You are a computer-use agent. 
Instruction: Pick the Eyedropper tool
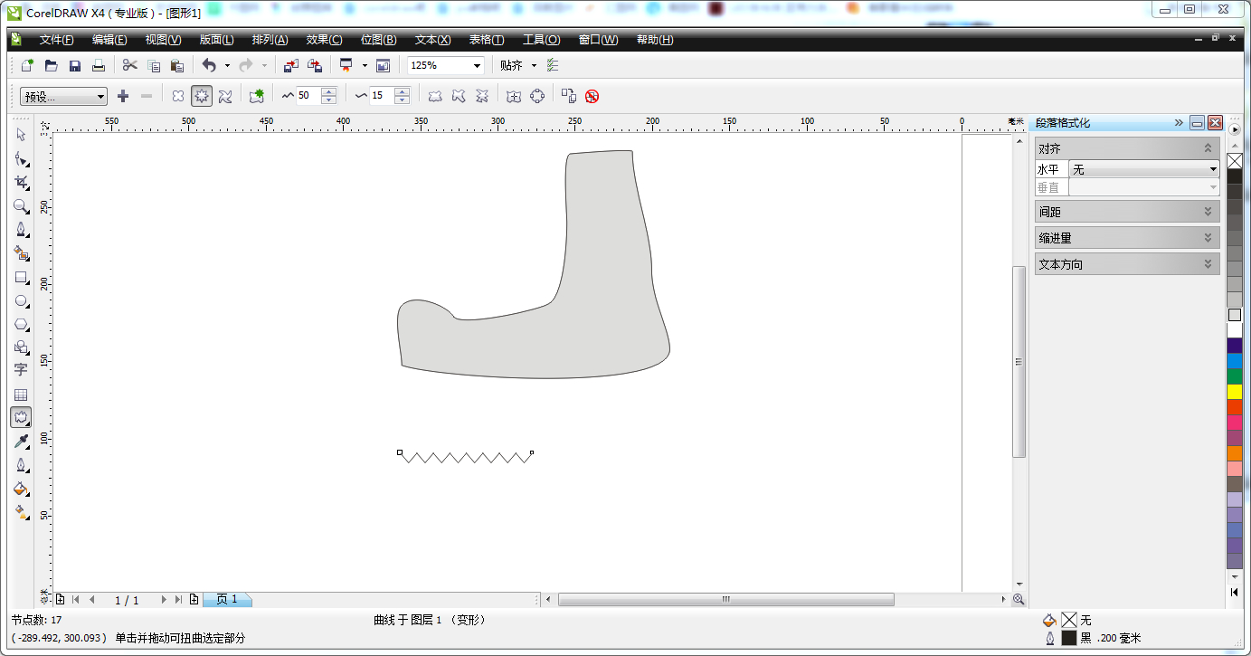21,442
